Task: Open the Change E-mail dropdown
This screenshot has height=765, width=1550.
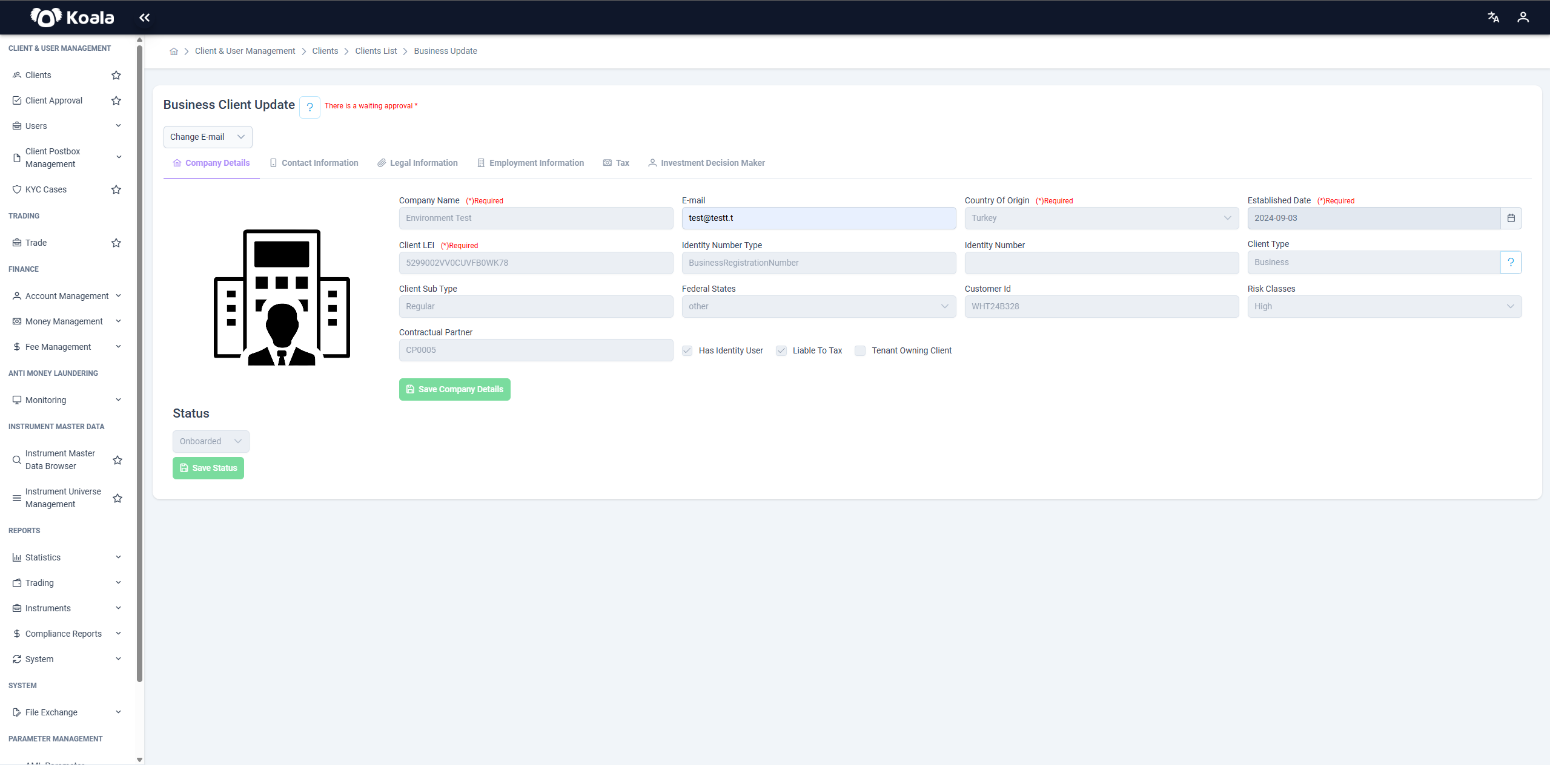Action: 208,137
